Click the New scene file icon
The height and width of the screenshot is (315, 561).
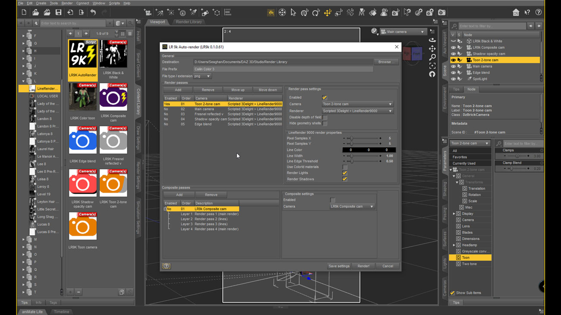[x=24, y=12]
